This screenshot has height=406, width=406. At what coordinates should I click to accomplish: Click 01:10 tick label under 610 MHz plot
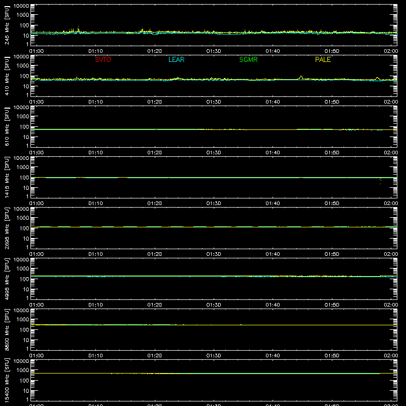coord(95,153)
